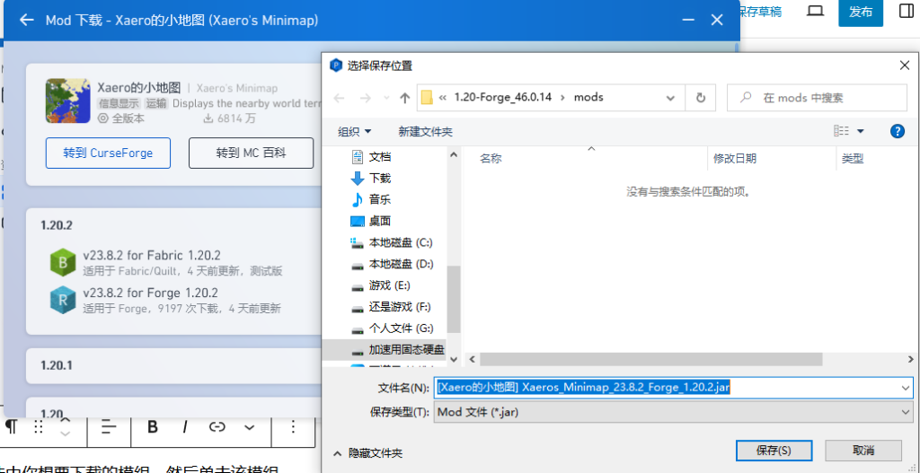Toggle italic in the editor toolbar

click(x=185, y=426)
